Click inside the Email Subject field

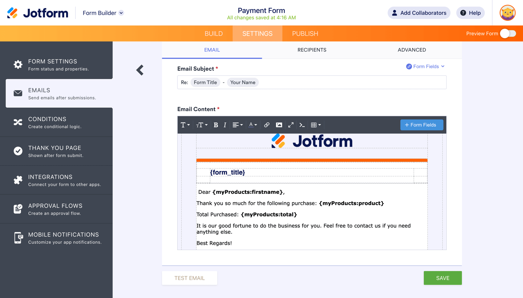(312, 82)
